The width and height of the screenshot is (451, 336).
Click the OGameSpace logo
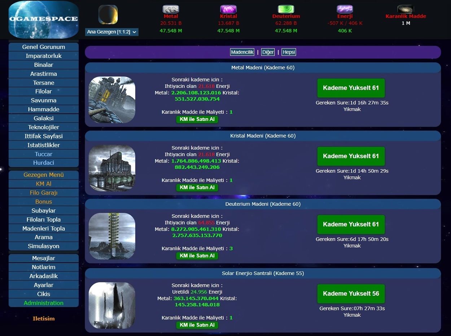[x=43, y=19]
